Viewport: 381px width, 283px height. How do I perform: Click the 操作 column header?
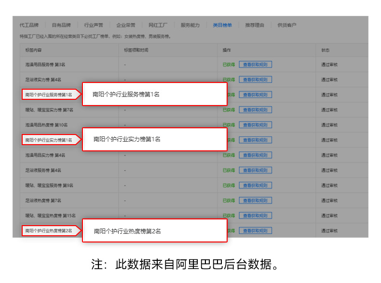(227, 50)
